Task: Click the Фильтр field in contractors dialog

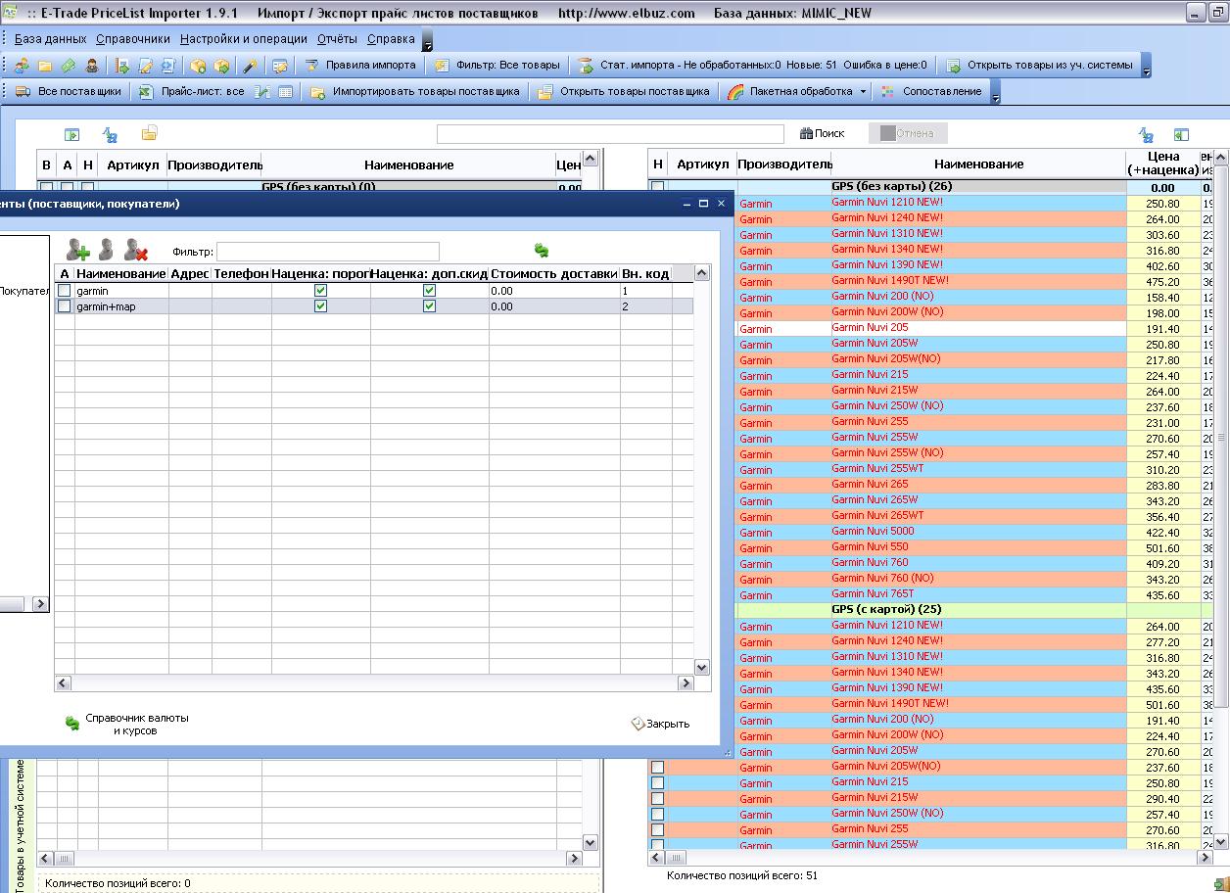Action: click(328, 252)
